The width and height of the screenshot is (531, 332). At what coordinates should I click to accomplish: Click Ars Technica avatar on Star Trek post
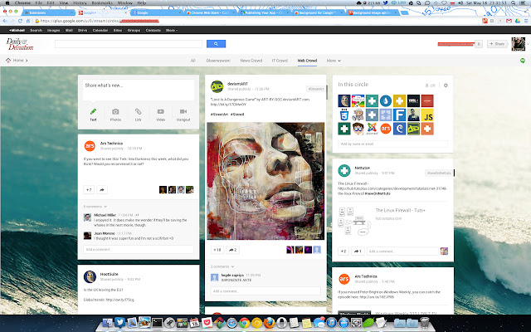point(90,146)
